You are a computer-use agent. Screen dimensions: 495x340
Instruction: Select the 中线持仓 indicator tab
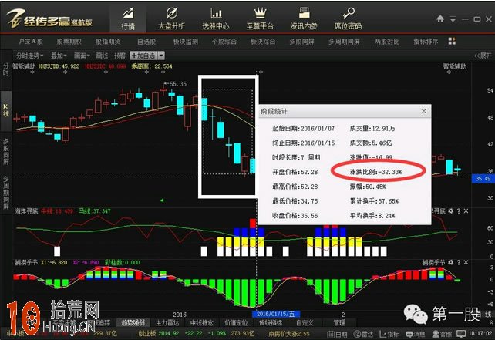click(202, 322)
